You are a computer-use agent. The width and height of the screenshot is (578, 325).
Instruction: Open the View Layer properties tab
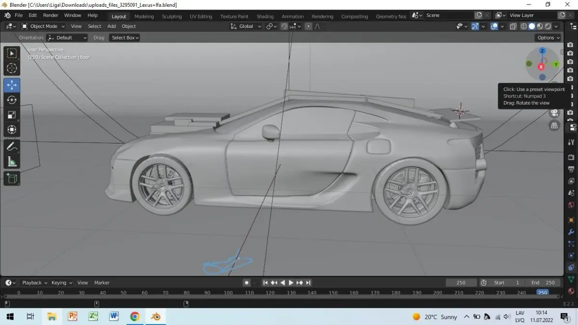571,182
